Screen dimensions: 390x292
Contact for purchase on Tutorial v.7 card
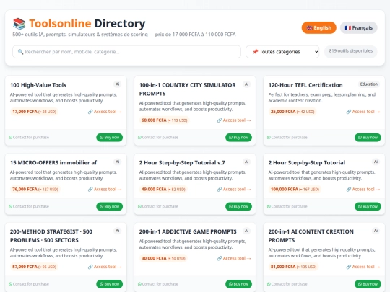pyautogui.click(x=158, y=206)
